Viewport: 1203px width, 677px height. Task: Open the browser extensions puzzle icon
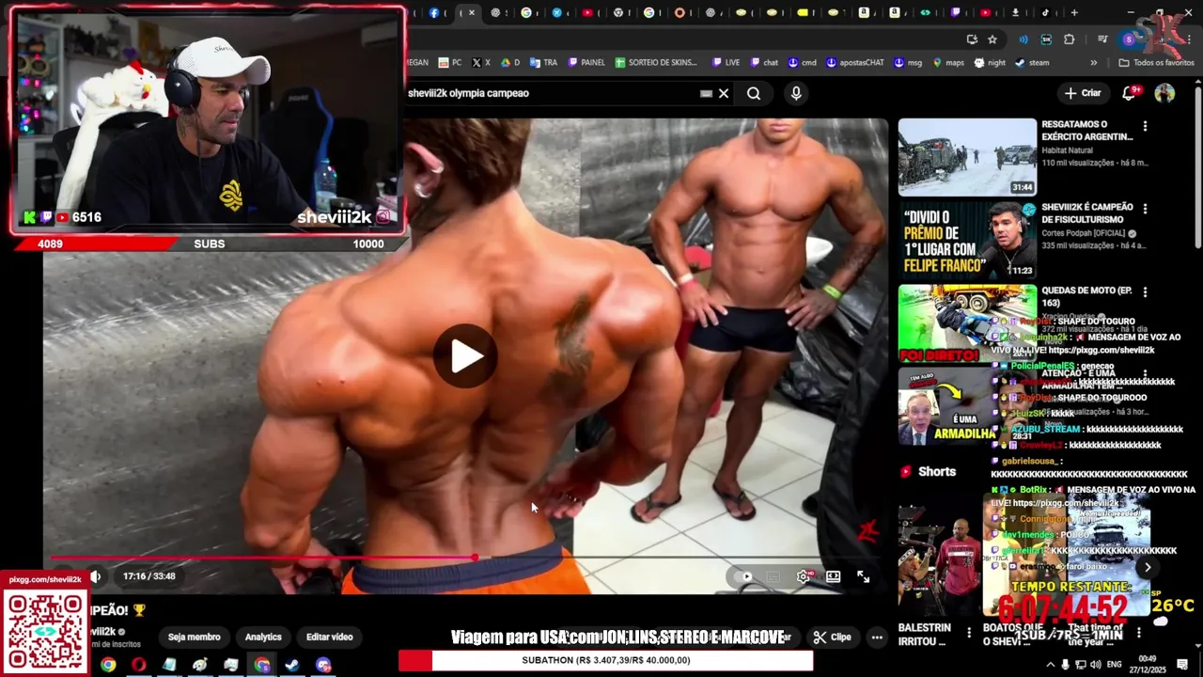pyautogui.click(x=1070, y=39)
